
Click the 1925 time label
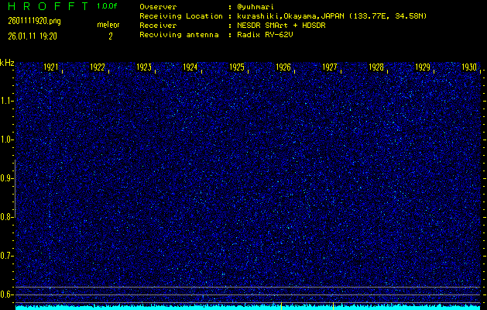[x=237, y=67]
